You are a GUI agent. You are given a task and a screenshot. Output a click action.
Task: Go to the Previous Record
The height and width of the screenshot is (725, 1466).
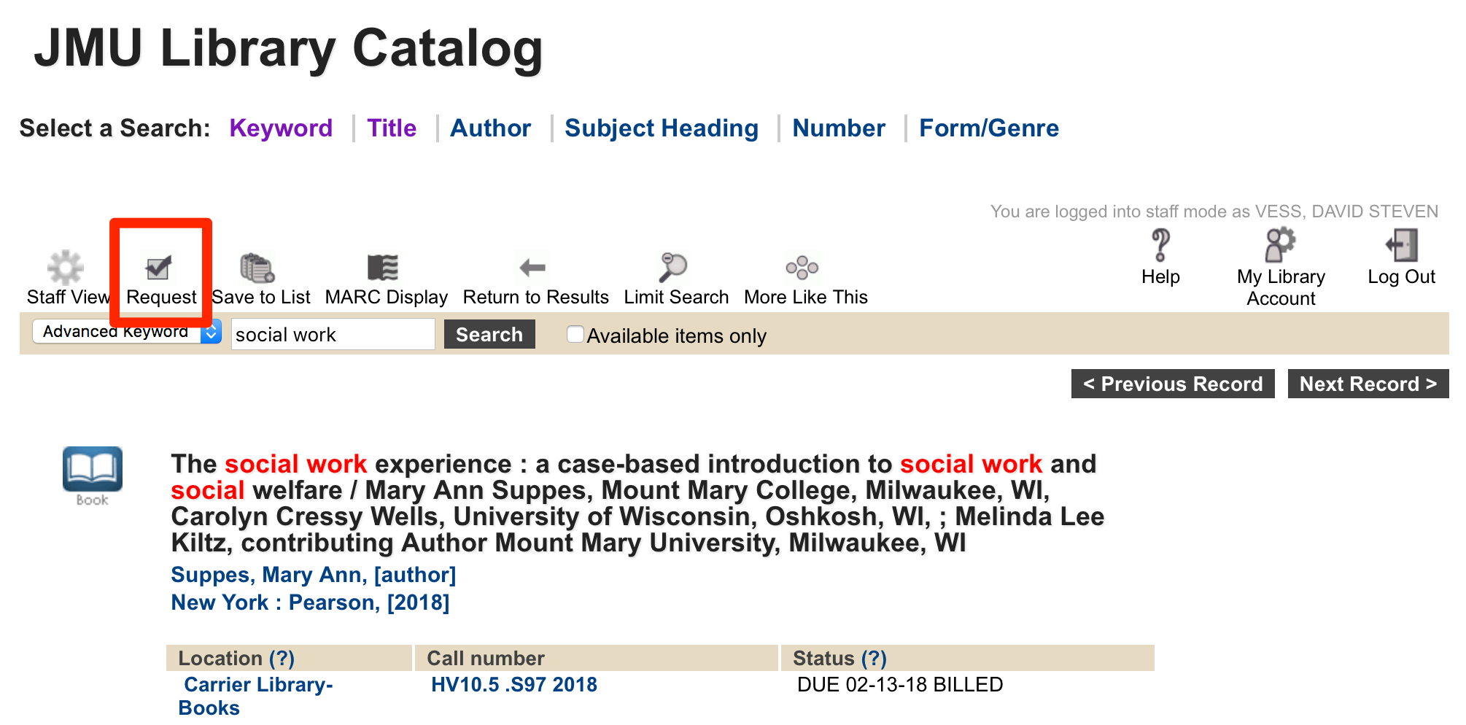1172,384
